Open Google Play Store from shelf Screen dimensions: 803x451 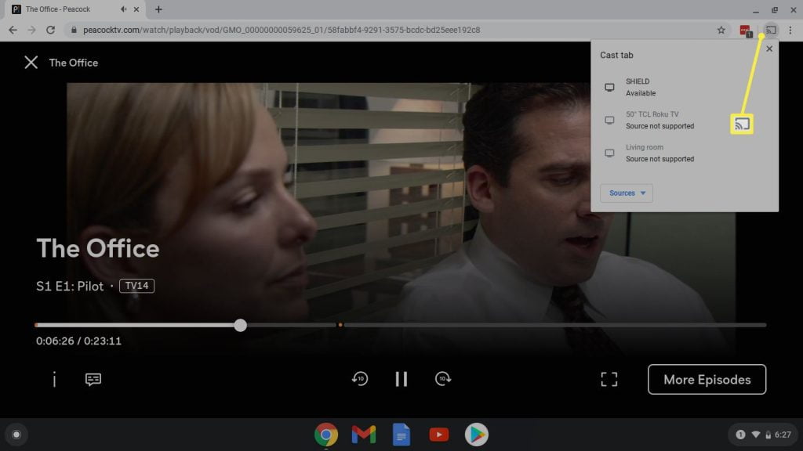click(477, 435)
